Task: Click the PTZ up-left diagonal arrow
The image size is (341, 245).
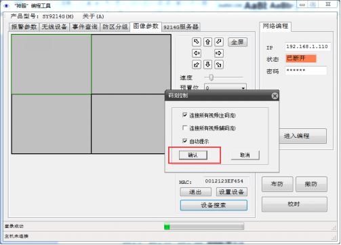Action: 197,42
